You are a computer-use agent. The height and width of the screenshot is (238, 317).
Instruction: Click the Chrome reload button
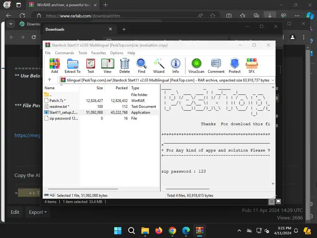pos(34,37)
